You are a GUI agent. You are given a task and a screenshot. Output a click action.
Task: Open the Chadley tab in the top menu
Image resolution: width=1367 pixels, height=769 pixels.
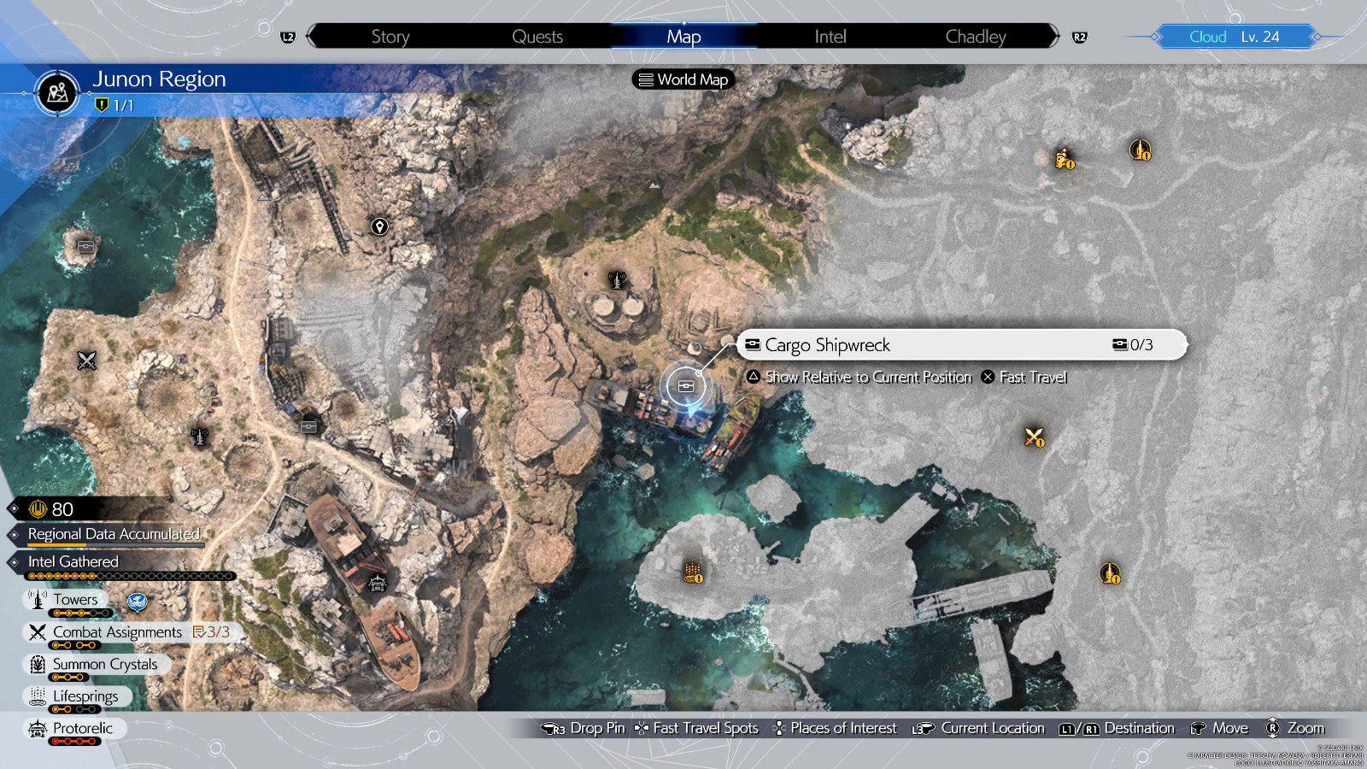(x=975, y=36)
